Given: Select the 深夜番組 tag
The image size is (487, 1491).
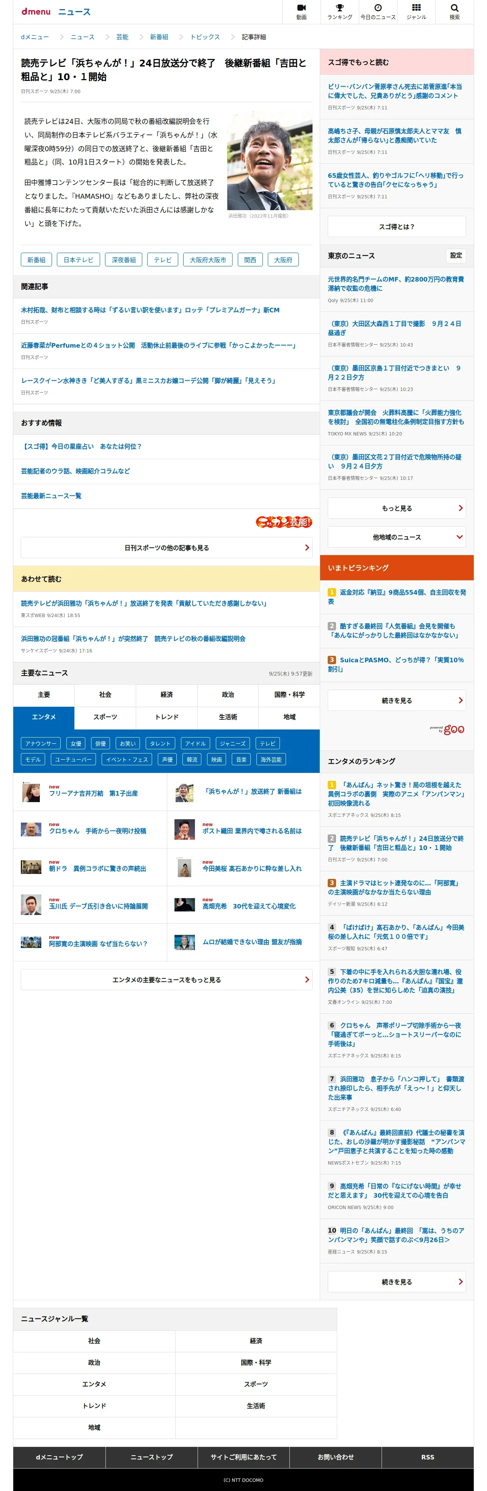Looking at the screenshot, I should pyautogui.click(x=124, y=260).
